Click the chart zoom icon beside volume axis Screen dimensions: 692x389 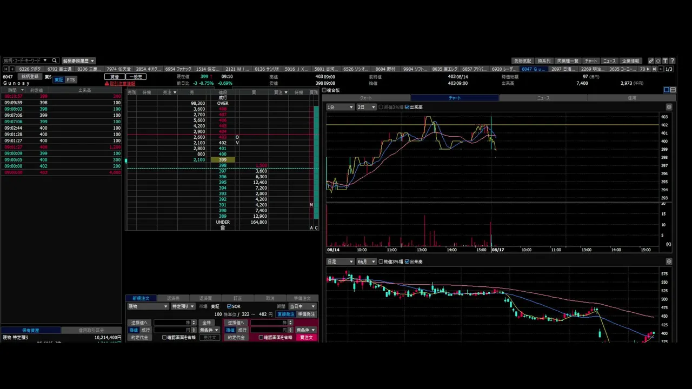[x=669, y=244]
